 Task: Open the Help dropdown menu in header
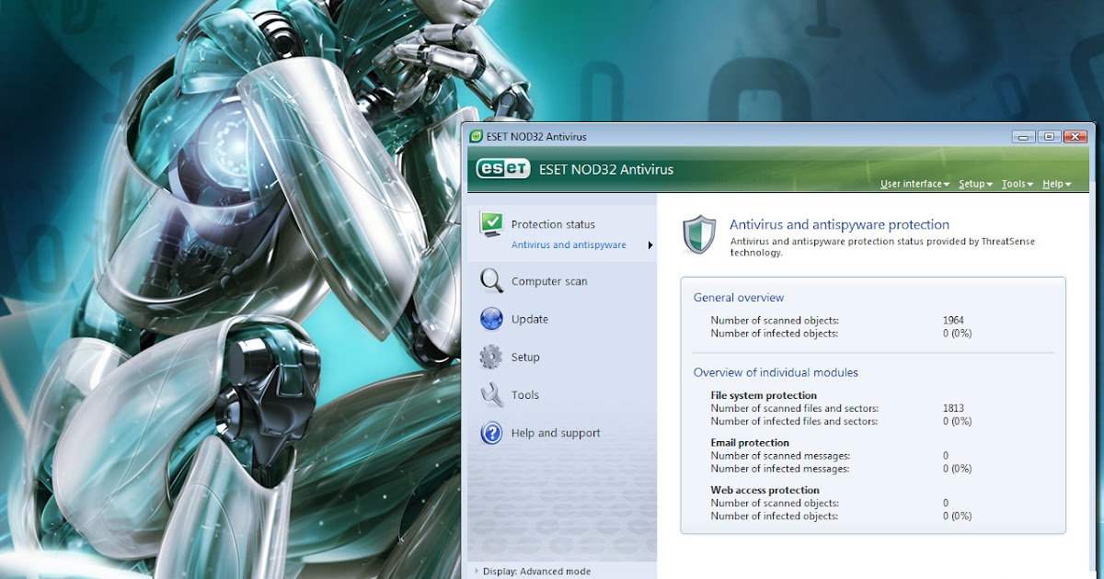point(1056,184)
